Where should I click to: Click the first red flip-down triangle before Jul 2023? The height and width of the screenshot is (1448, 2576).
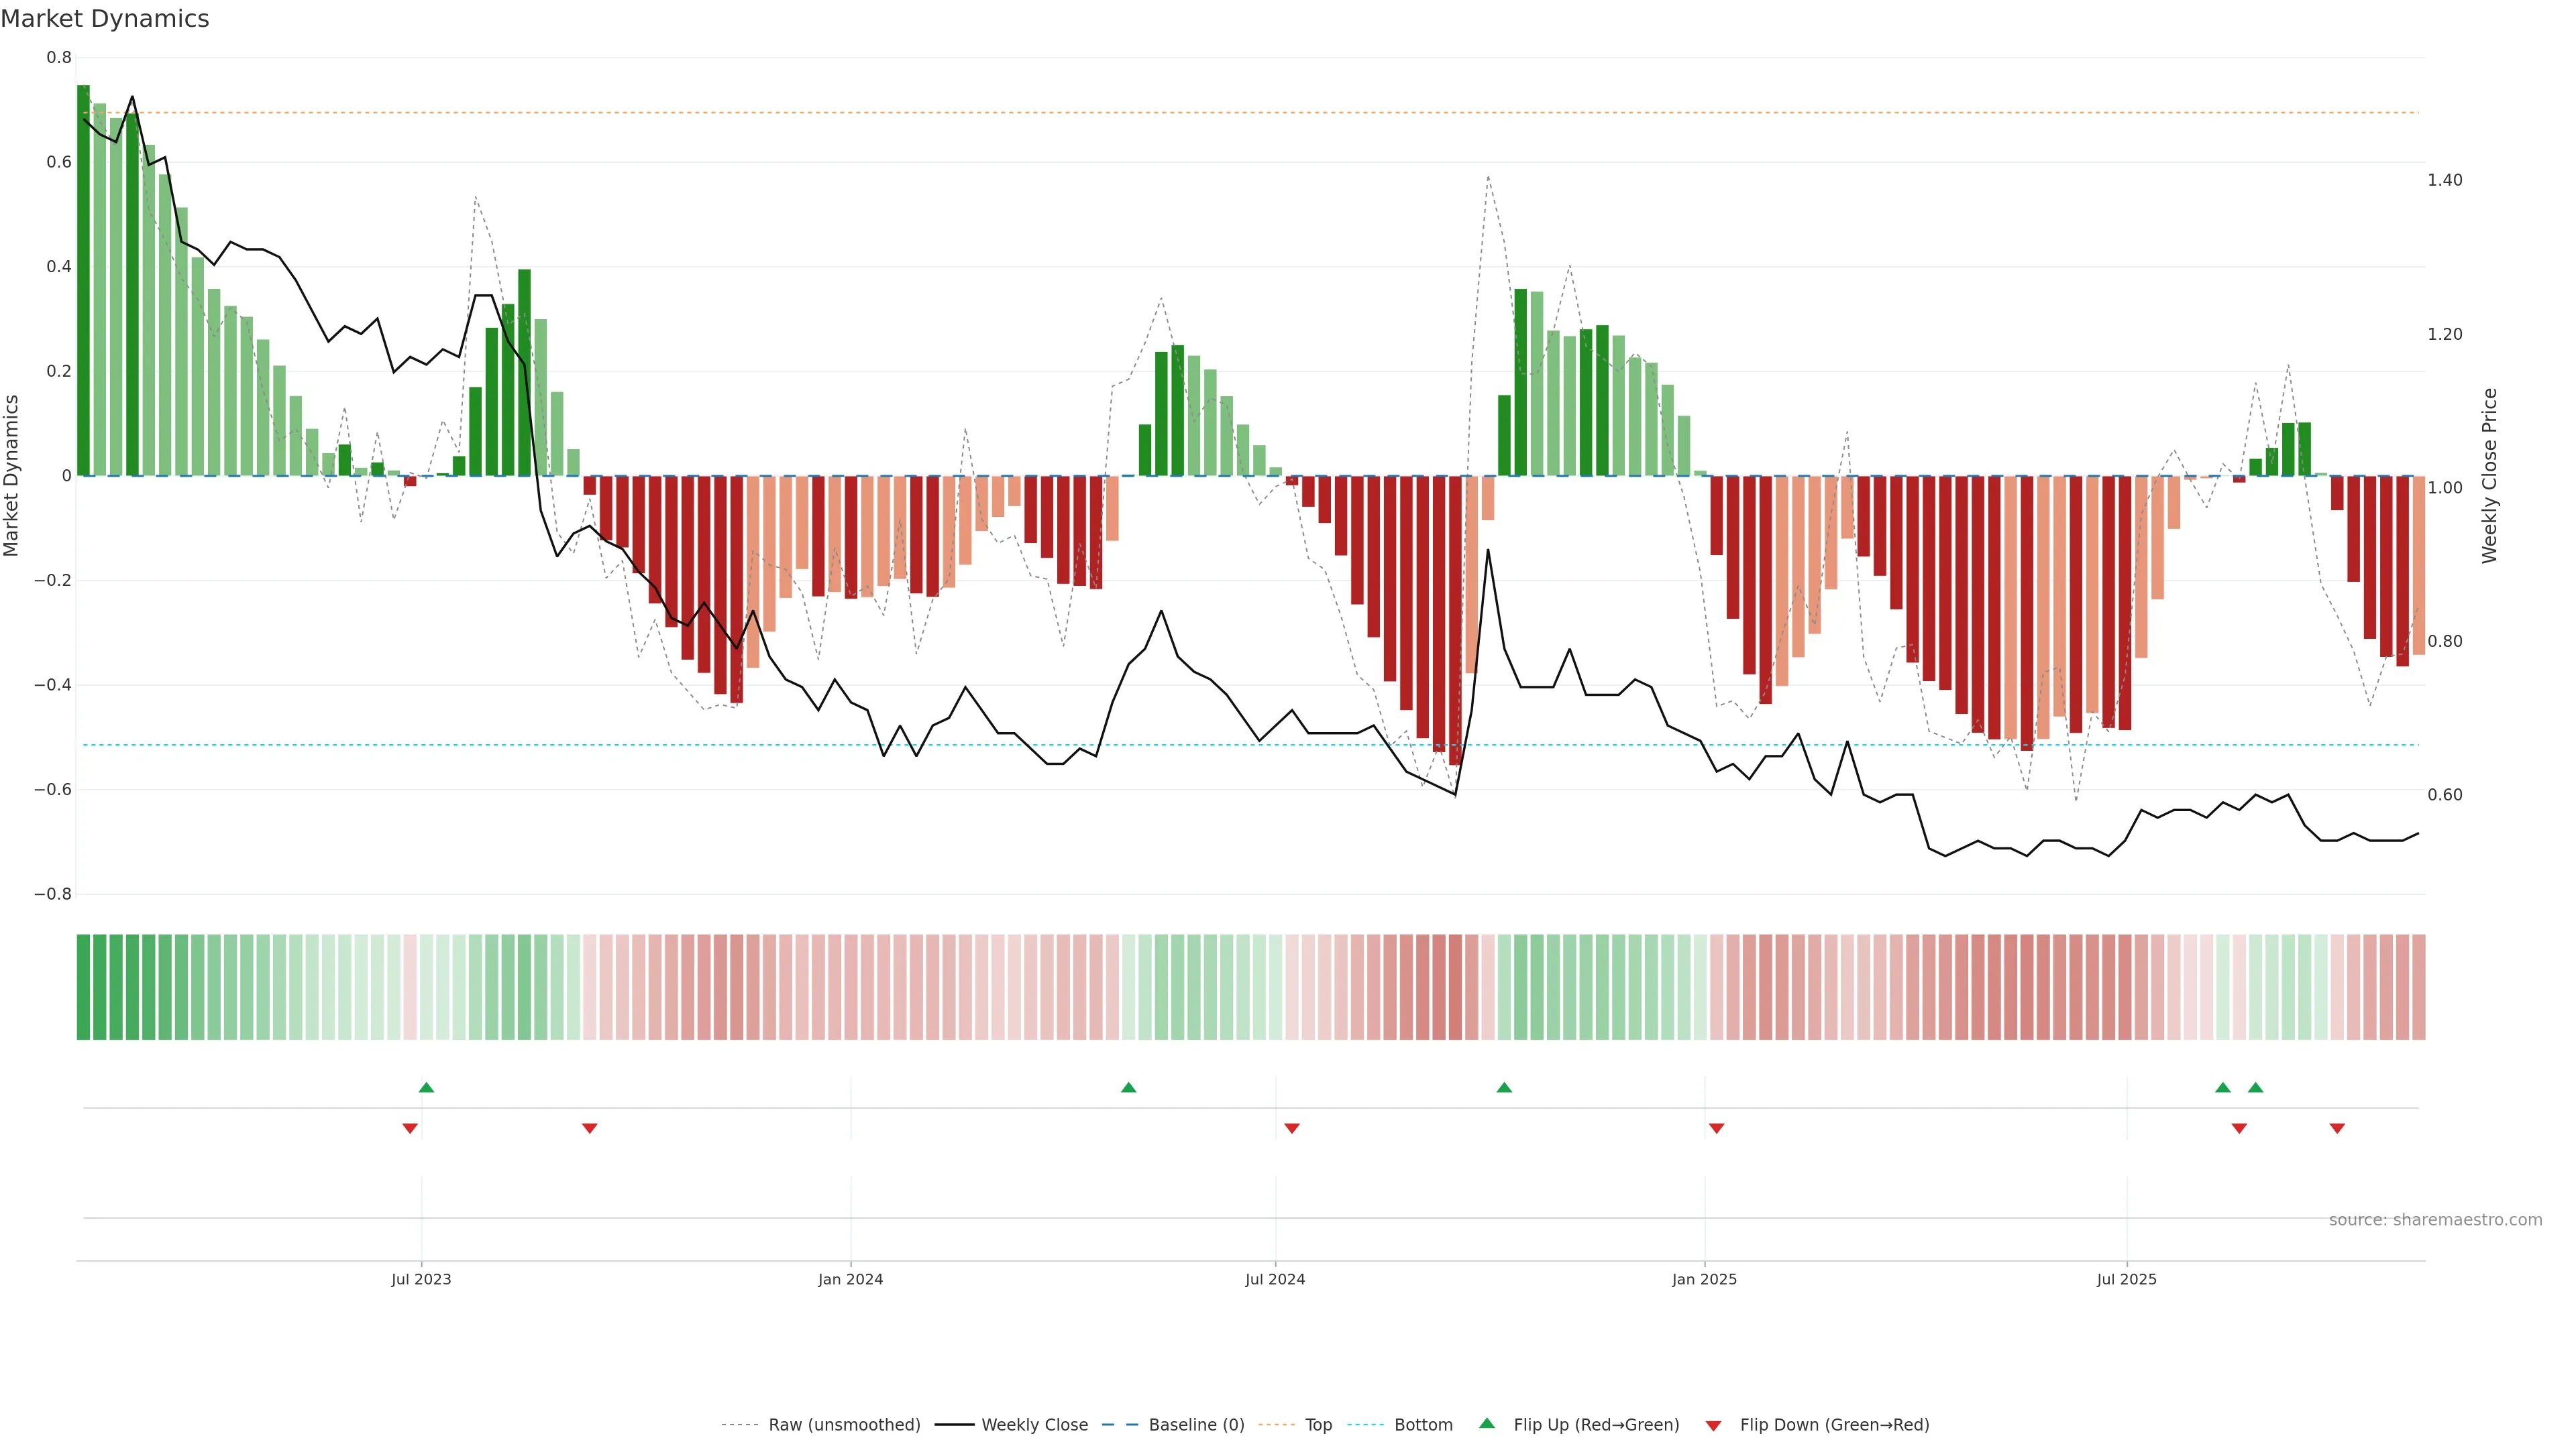coord(410,1128)
